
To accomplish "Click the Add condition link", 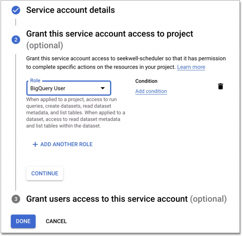I will 151,91.
